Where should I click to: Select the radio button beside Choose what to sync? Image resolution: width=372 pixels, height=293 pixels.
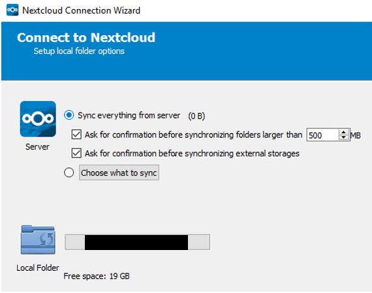pyautogui.click(x=69, y=173)
